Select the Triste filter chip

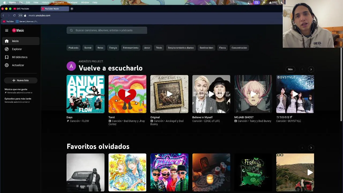pyautogui.click(x=159, y=48)
